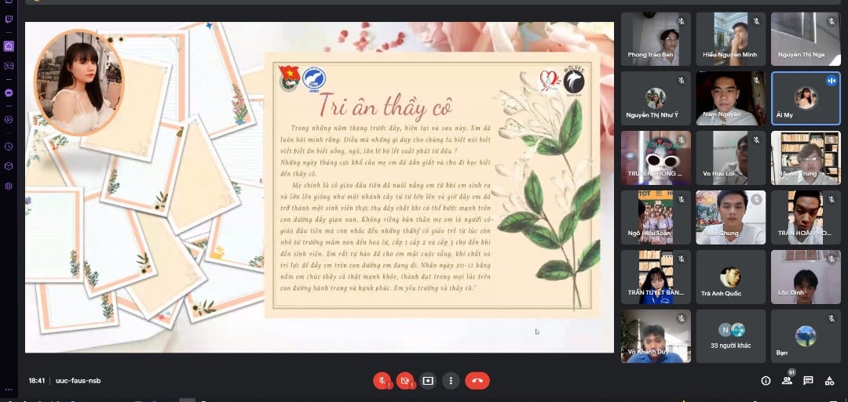Select the highlighted home icon in sidebar
Image resolution: width=848 pixels, height=402 pixels.
(x=9, y=45)
